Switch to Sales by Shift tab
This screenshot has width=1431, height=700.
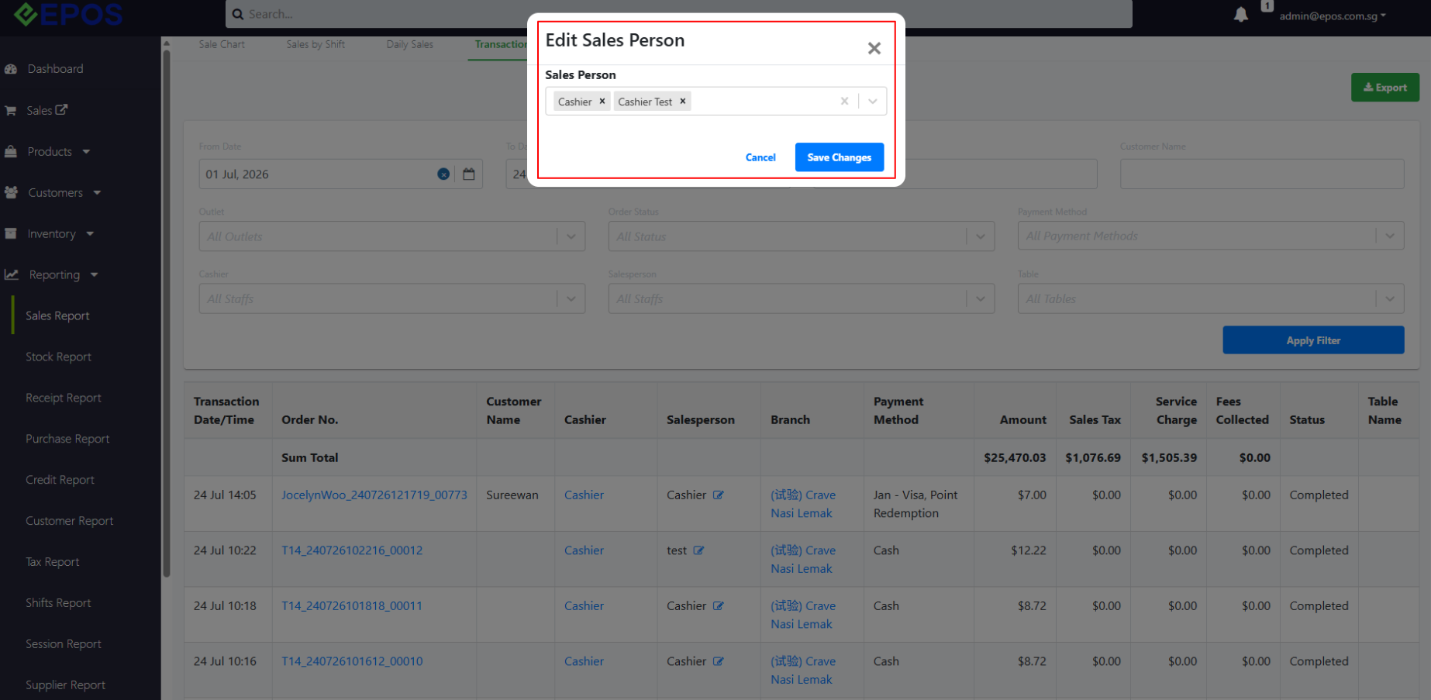316,44
